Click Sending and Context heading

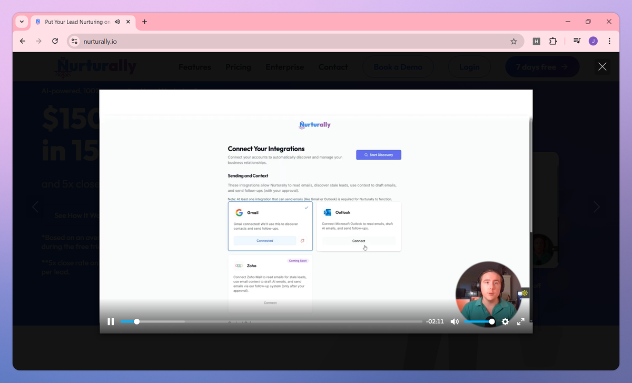pyautogui.click(x=248, y=176)
